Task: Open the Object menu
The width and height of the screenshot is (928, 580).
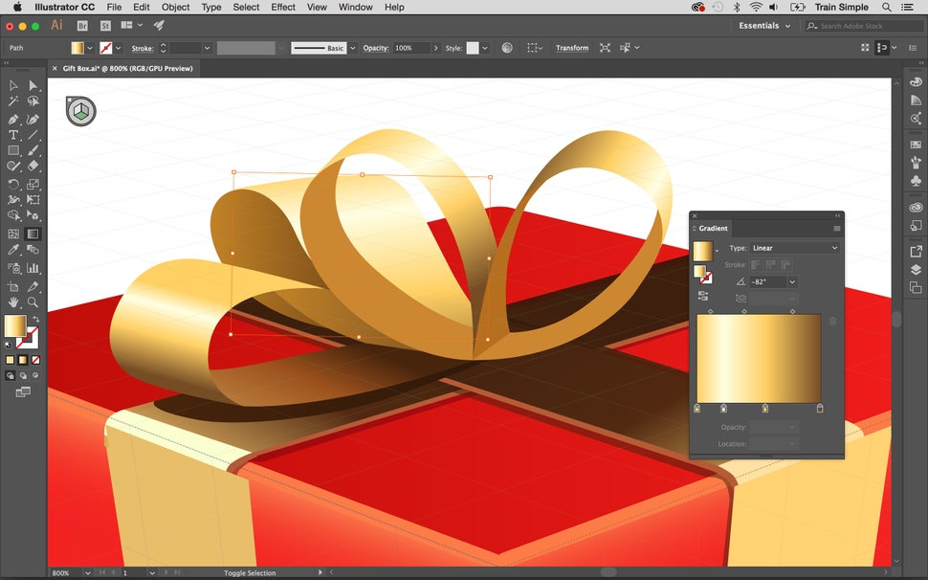Action: coord(175,8)
